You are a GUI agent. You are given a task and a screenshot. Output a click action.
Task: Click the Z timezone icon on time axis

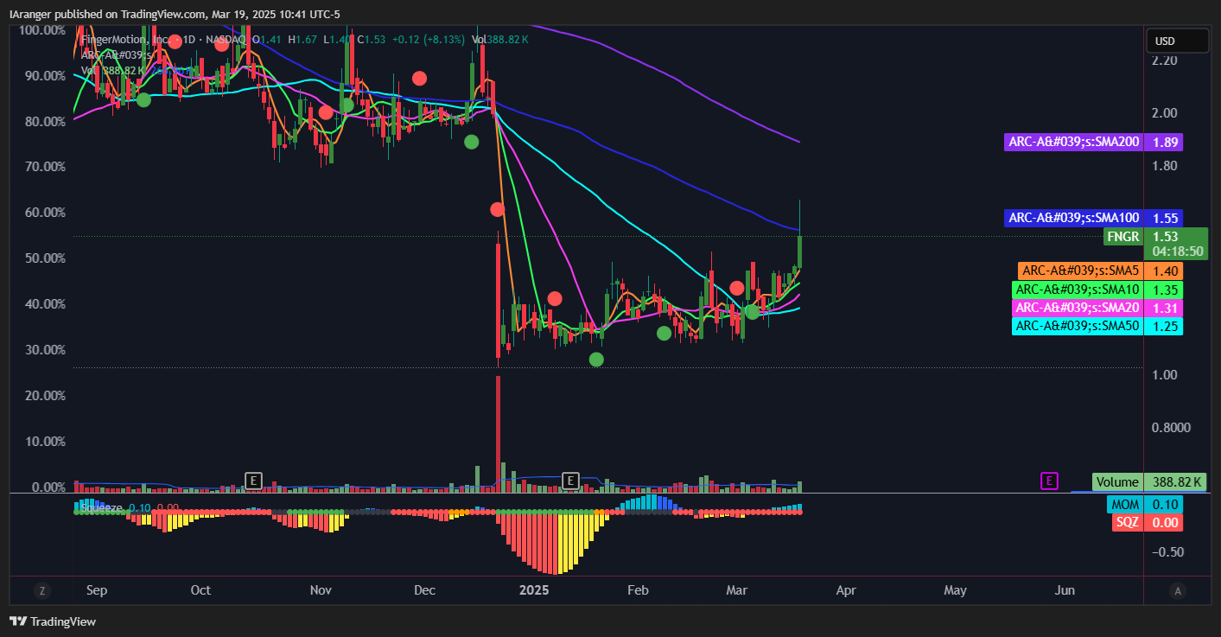[x=42, y=591]
